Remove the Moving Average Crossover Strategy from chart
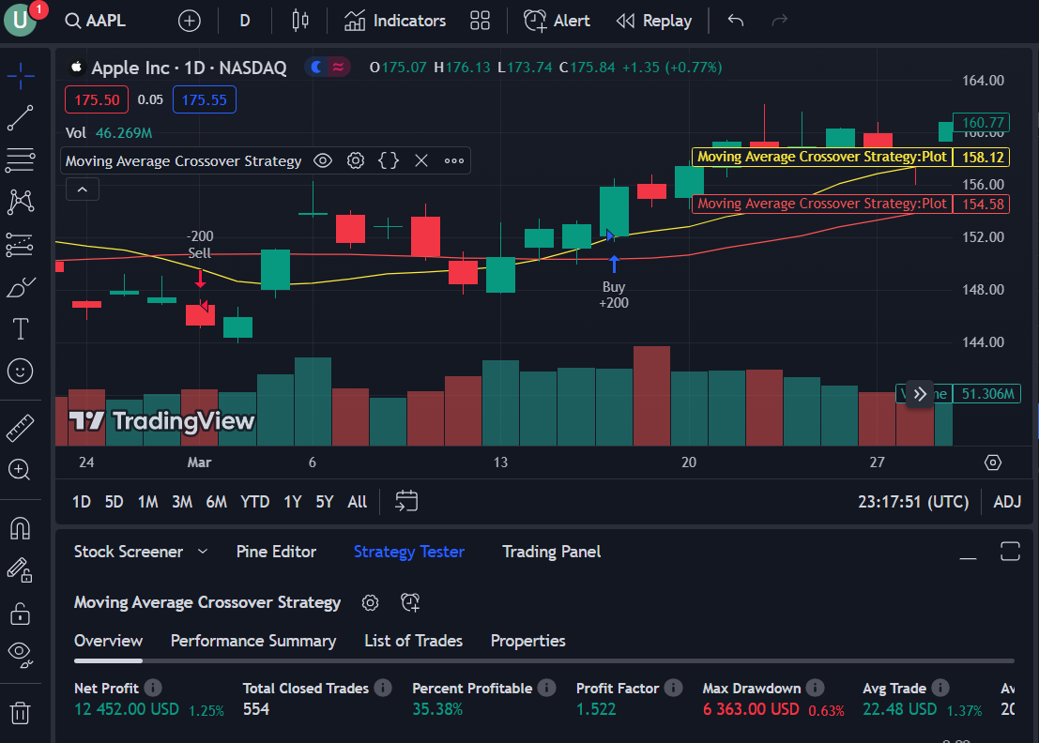Screen dimensions: 1039x743 pos(421,161)
